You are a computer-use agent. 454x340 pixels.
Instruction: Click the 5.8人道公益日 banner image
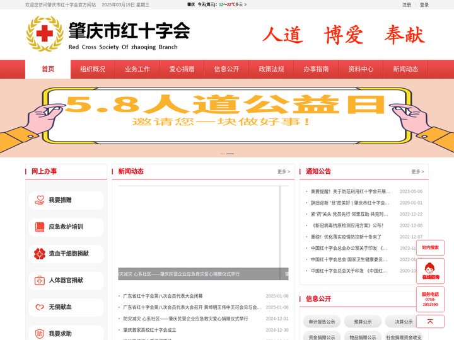coord(227,118)
